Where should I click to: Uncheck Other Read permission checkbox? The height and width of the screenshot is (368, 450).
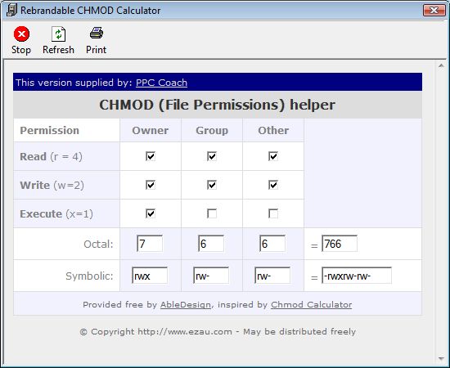(273, 156)
